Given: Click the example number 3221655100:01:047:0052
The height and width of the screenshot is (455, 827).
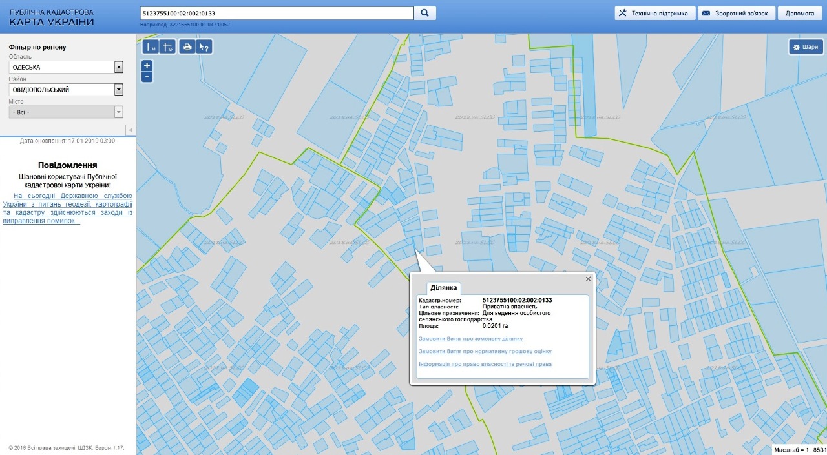Looking at the screenshot, I should tap(200, 25).
